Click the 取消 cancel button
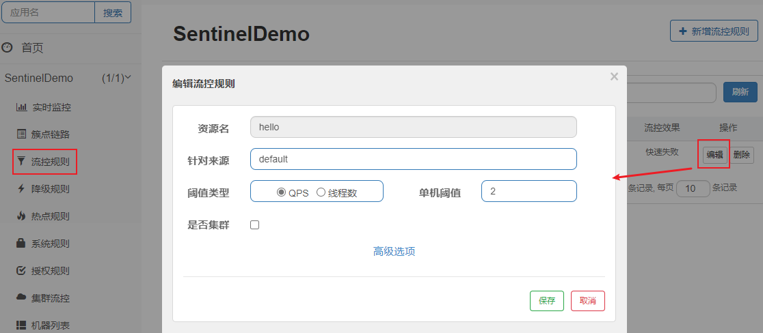 [588, 301]
